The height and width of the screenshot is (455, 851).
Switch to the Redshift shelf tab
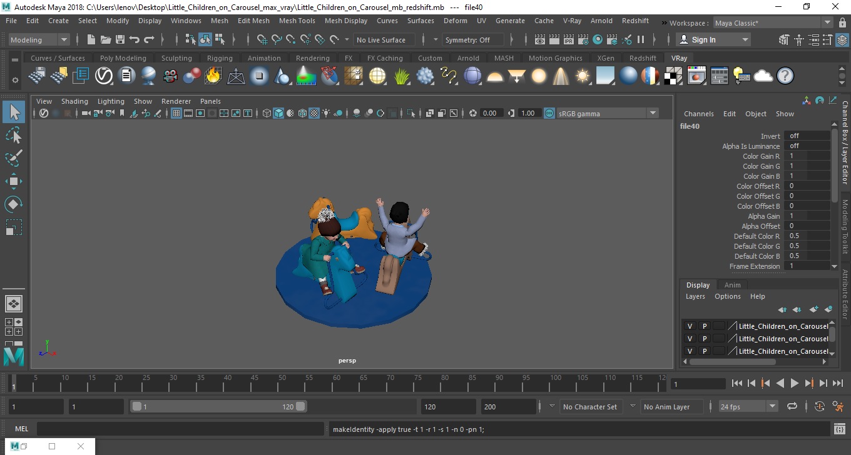643,58
